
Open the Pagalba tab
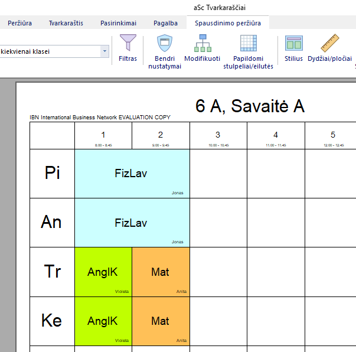click(165, 23)
